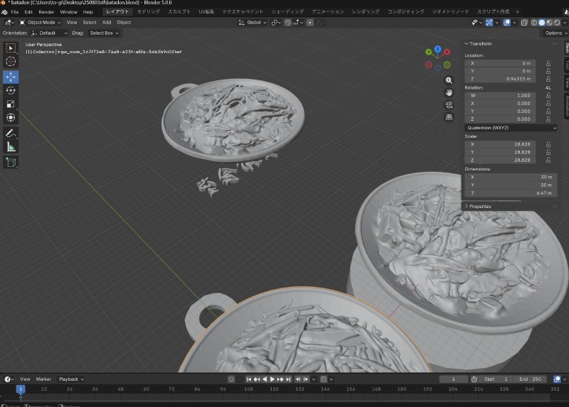Expand the Properties panel section
Viewport: 569px width, 407px height.
[x=480, y=206]
